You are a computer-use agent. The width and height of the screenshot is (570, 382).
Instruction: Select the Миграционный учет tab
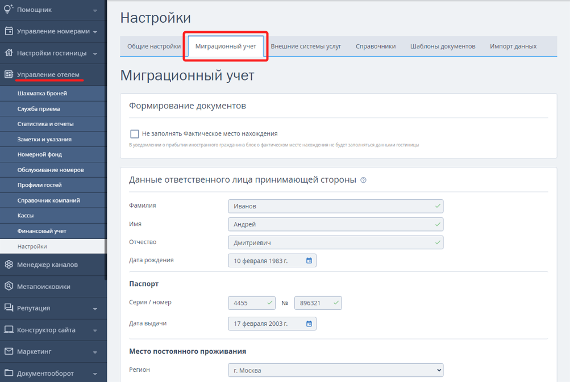click(x=226, y=46)
